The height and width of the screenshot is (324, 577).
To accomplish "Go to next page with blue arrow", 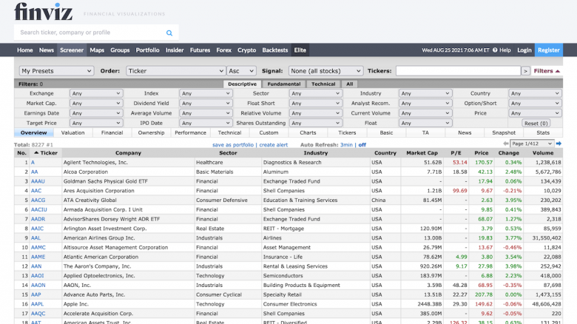I will click(559, 144).
